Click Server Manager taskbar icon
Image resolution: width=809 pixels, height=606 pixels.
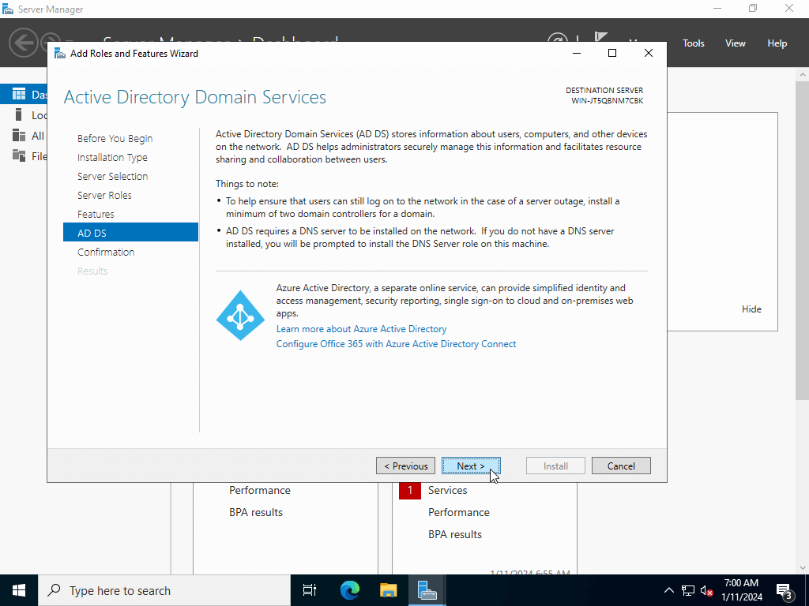pyautogui.click(x=427, y=590)
